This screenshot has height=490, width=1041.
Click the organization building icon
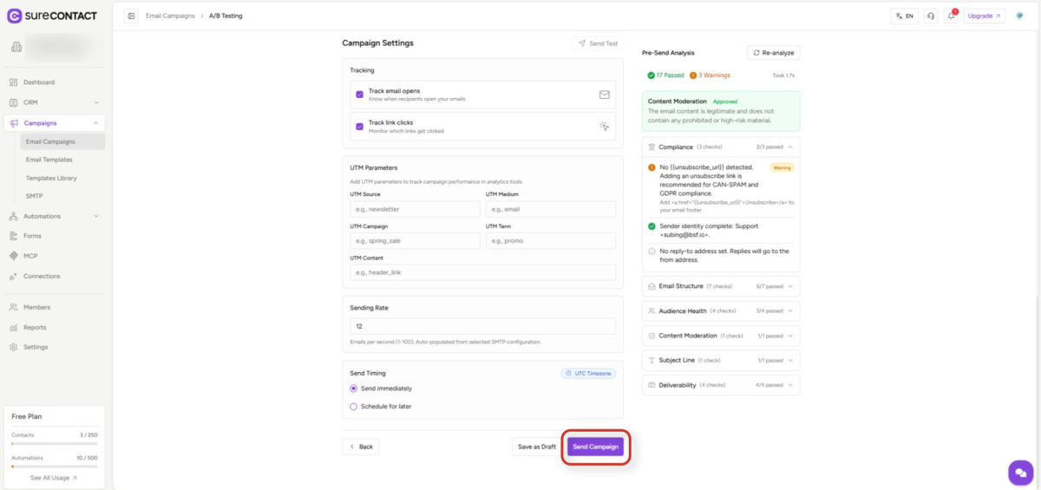click(15, 48)
